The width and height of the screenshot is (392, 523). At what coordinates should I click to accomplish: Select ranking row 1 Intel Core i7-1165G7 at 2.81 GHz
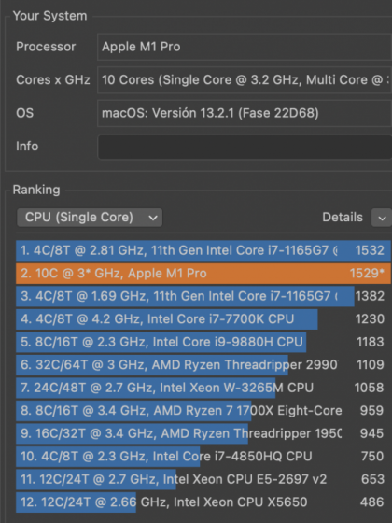click(203, 250)
